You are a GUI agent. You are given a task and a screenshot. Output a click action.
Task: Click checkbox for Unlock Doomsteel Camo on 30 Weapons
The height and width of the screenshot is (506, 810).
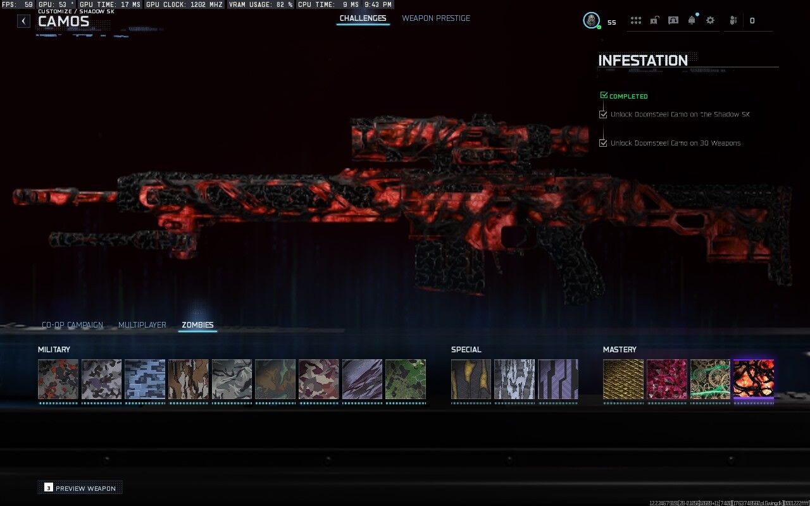point(602,142)
